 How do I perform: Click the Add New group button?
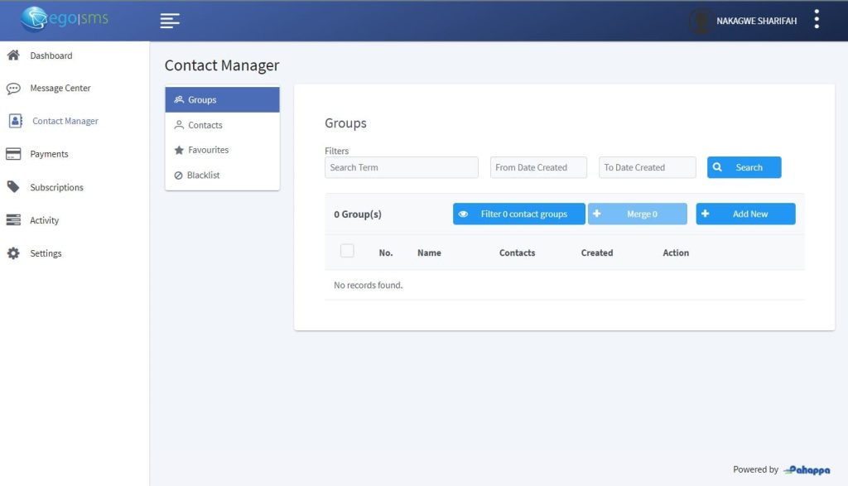(745, 214)
